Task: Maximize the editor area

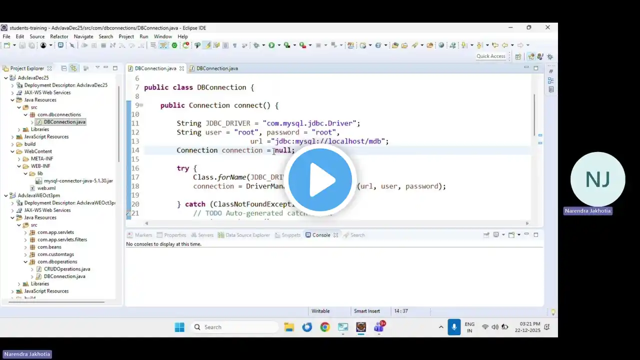Action: (x=536, y=67)
